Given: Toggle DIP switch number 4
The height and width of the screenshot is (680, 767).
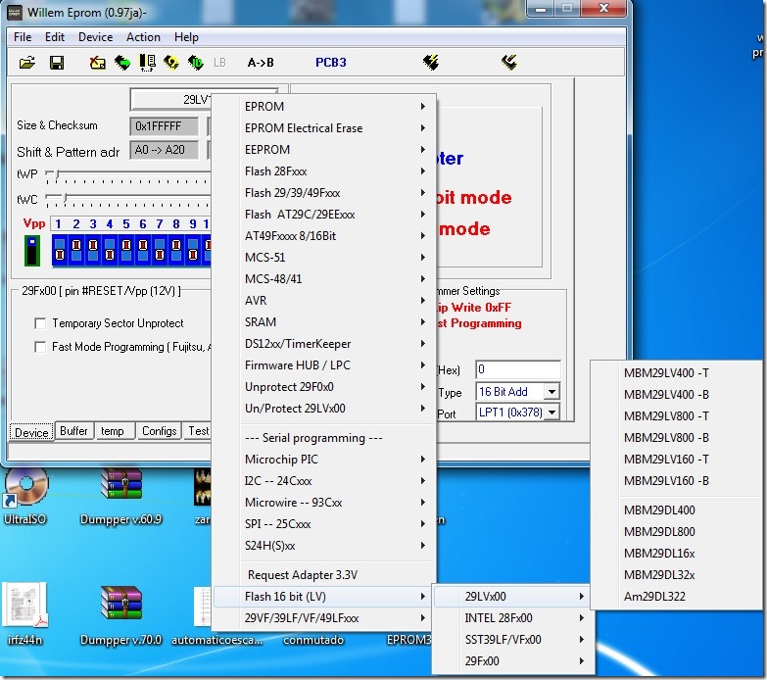Looking at the screenshot, I should (x=110, y=251).
